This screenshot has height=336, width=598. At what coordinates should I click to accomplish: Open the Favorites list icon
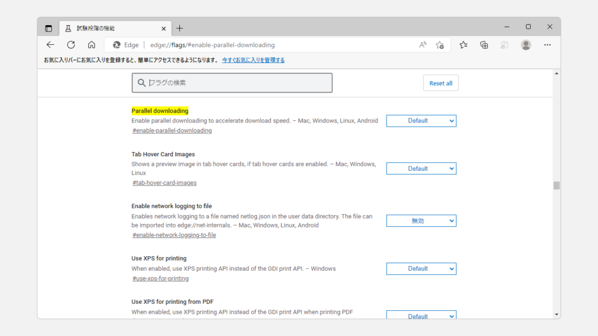click(464, 45)
